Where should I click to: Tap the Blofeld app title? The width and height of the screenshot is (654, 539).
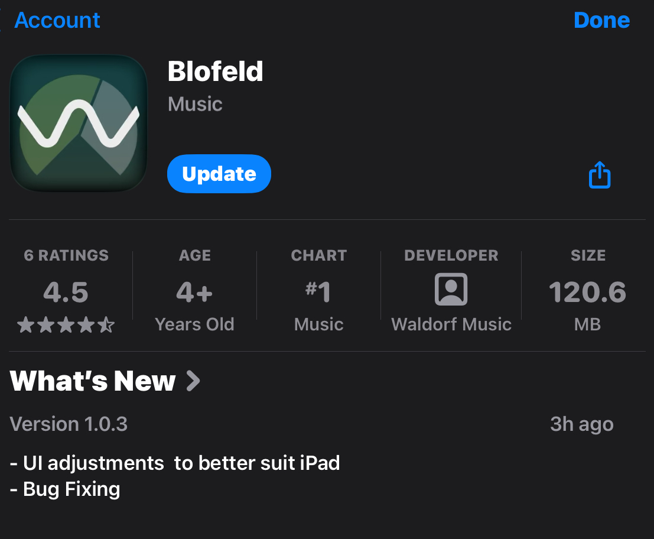click(x=215, y=72)
